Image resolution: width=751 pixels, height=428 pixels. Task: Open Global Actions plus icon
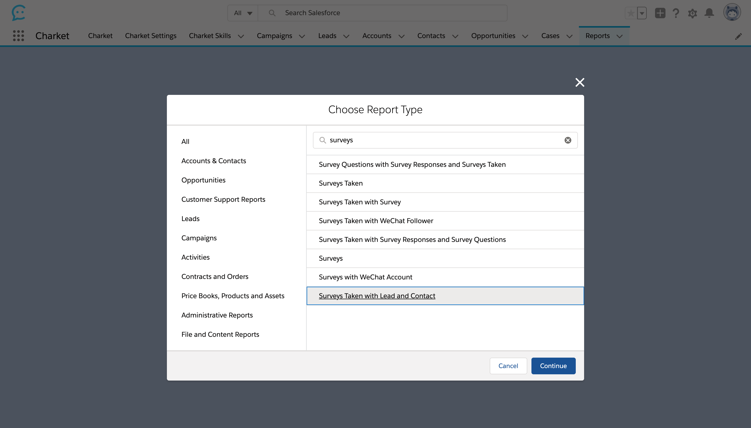[x=660, y=13]
